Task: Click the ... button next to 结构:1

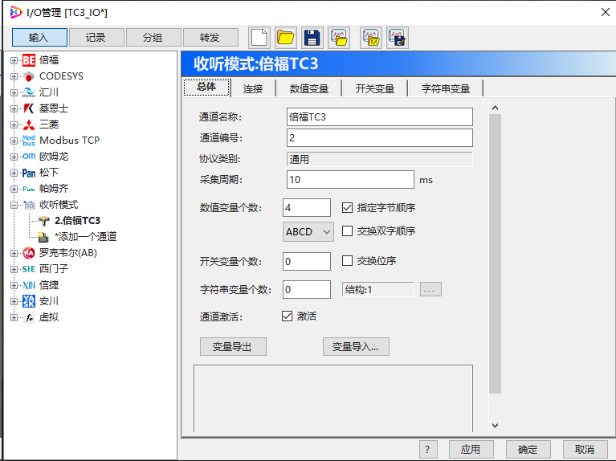Action: pyautogui.click(x=430, y=289)
